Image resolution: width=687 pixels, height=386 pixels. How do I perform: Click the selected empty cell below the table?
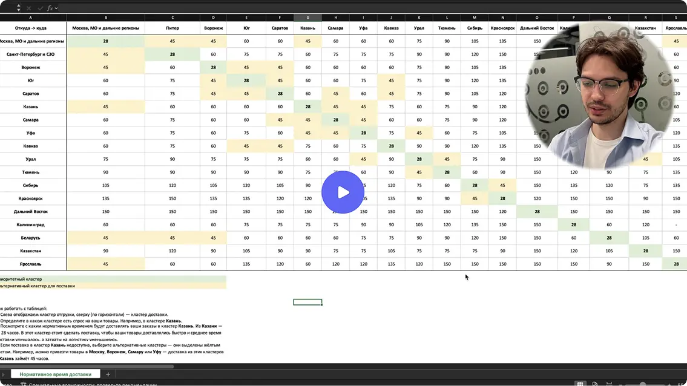(307, 302)
